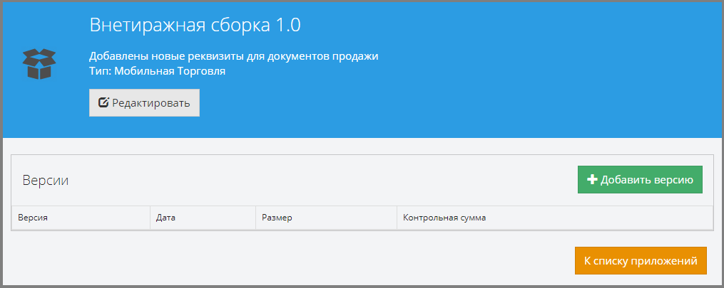Click the package box icon

[39, 63]
